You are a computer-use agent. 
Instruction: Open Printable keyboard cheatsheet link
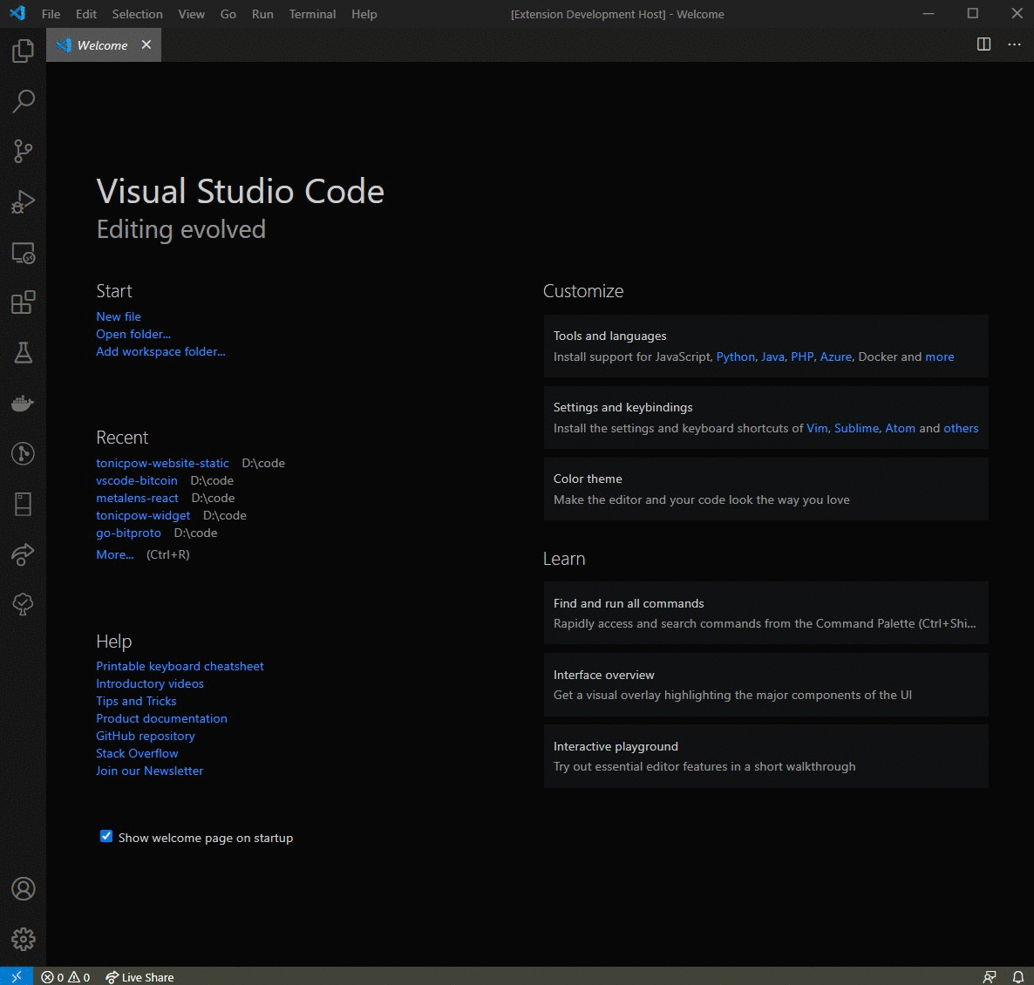(x=180, y=666)
